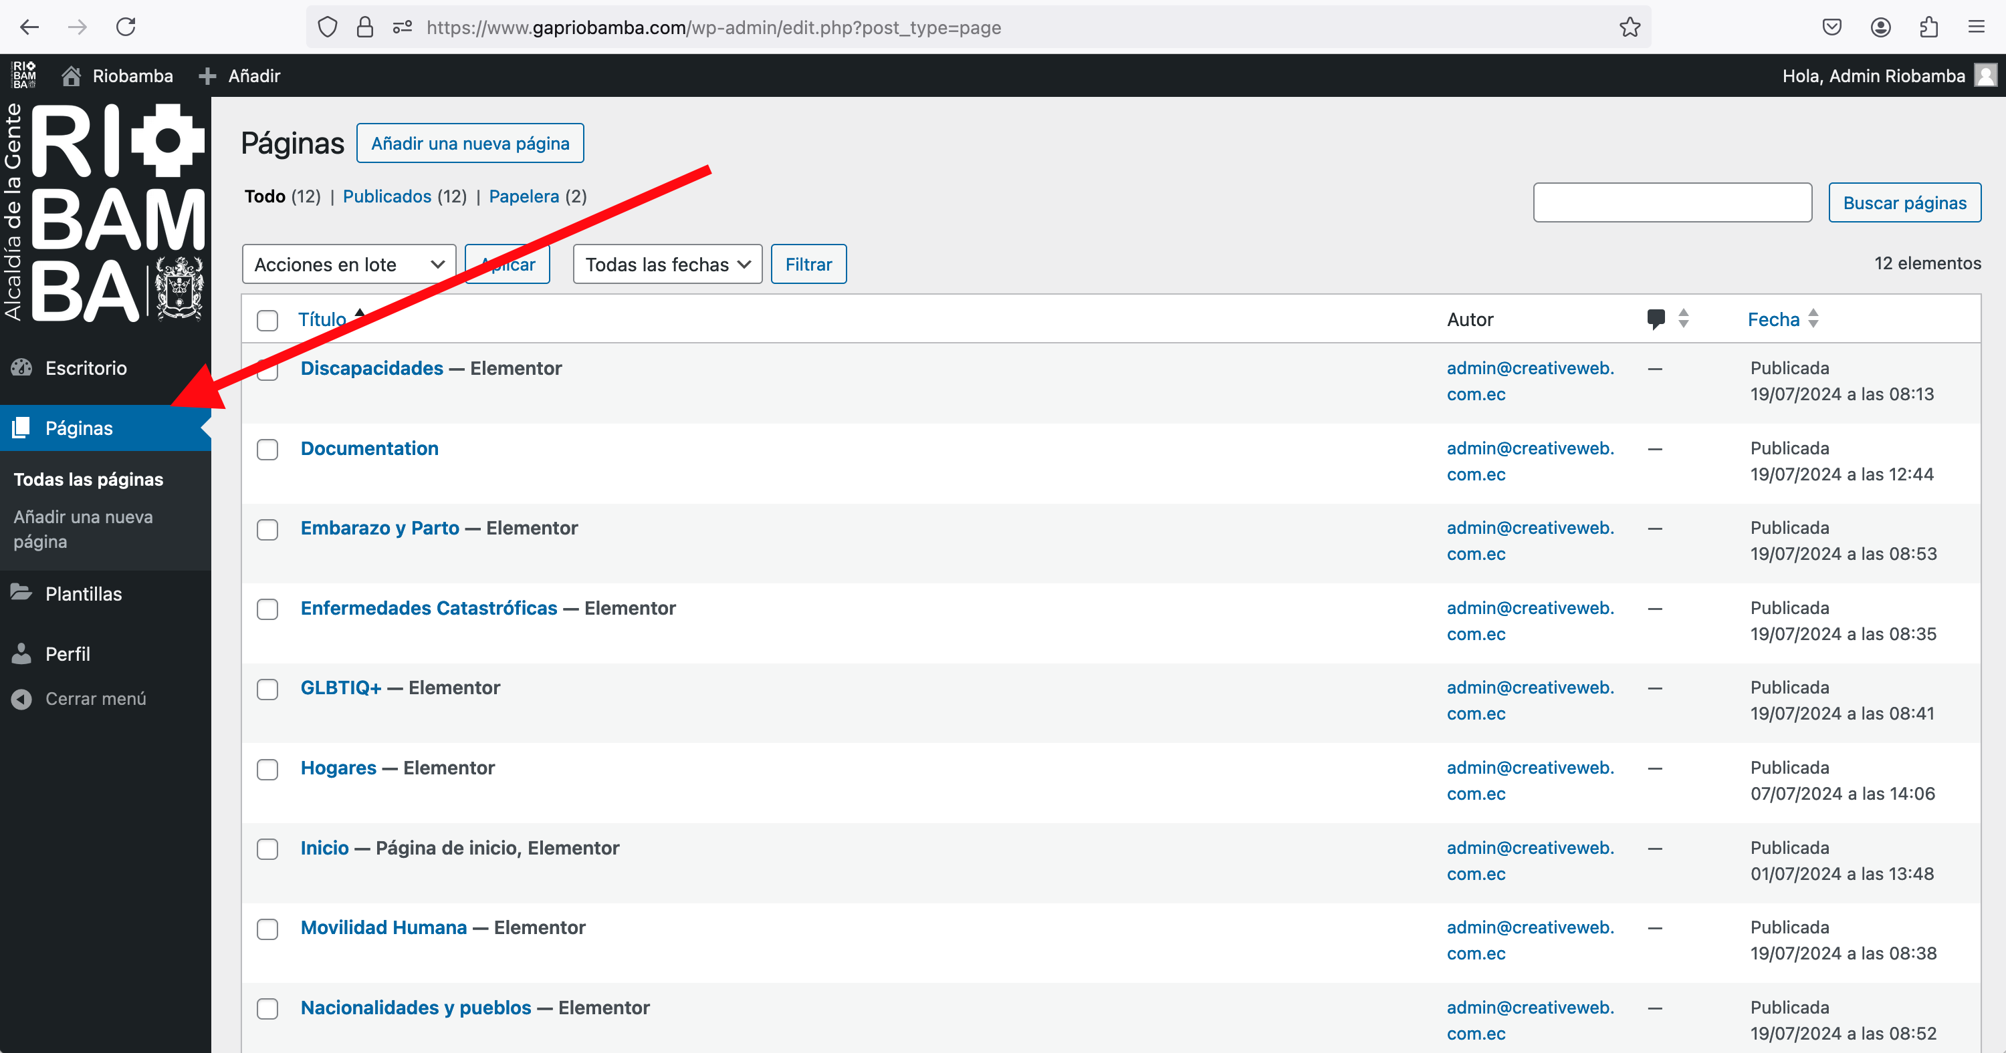Check the Documentation page checkbox
The height and width of the screenshot is (1053, 2006).
(267, 450)
